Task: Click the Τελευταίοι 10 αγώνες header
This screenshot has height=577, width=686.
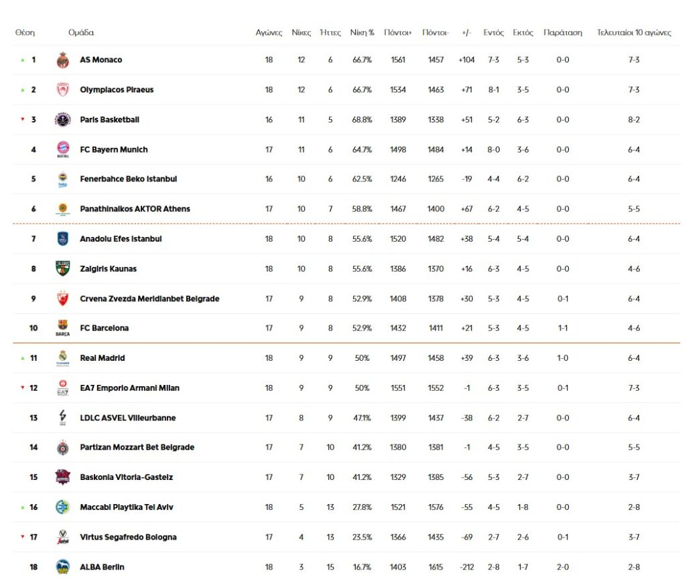Action: (634, 32)
